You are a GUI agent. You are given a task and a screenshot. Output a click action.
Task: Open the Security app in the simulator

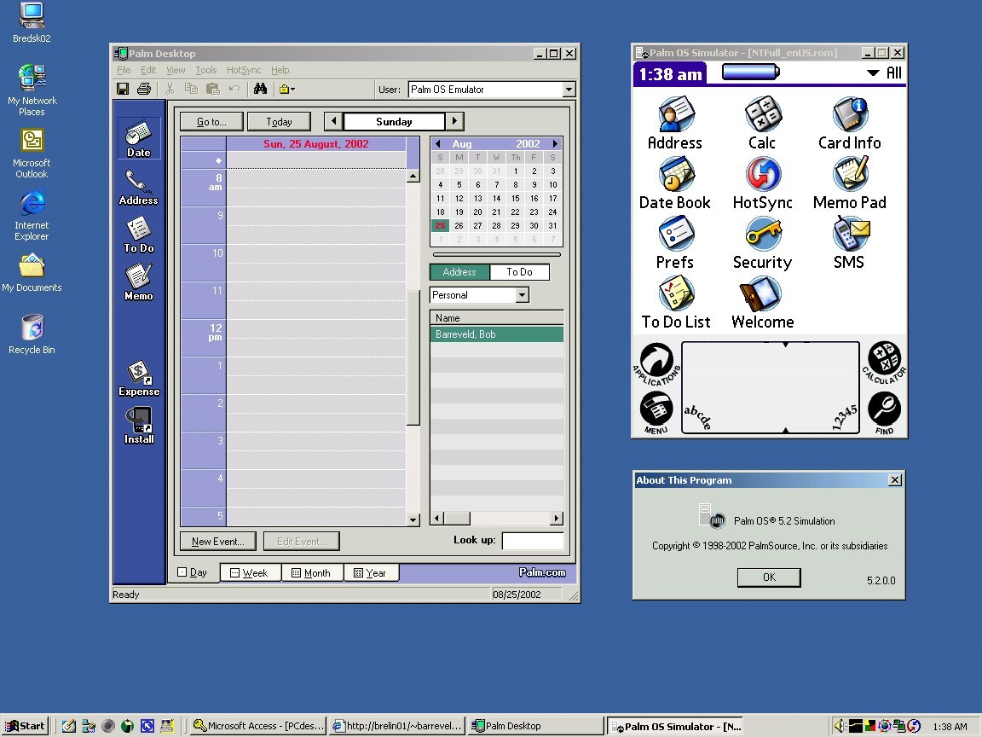[x=762, y=242]
